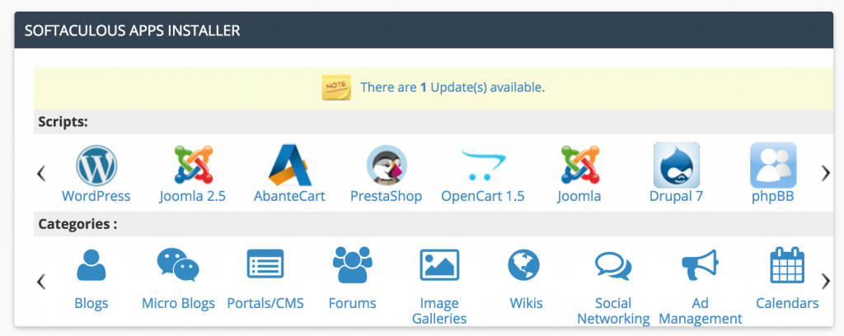Show previous categories with left arrow
The height and width of the screenshot is (336, 844).
41,281
